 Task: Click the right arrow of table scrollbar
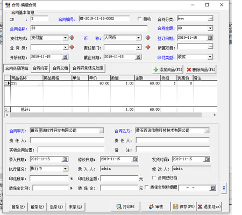(x=215, y=115)
